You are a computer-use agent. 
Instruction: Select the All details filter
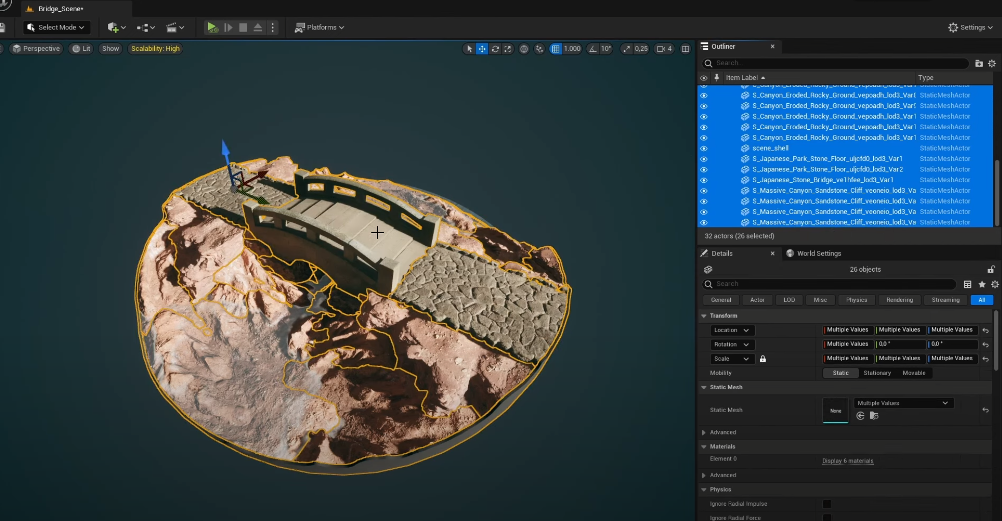coord(982,300)
